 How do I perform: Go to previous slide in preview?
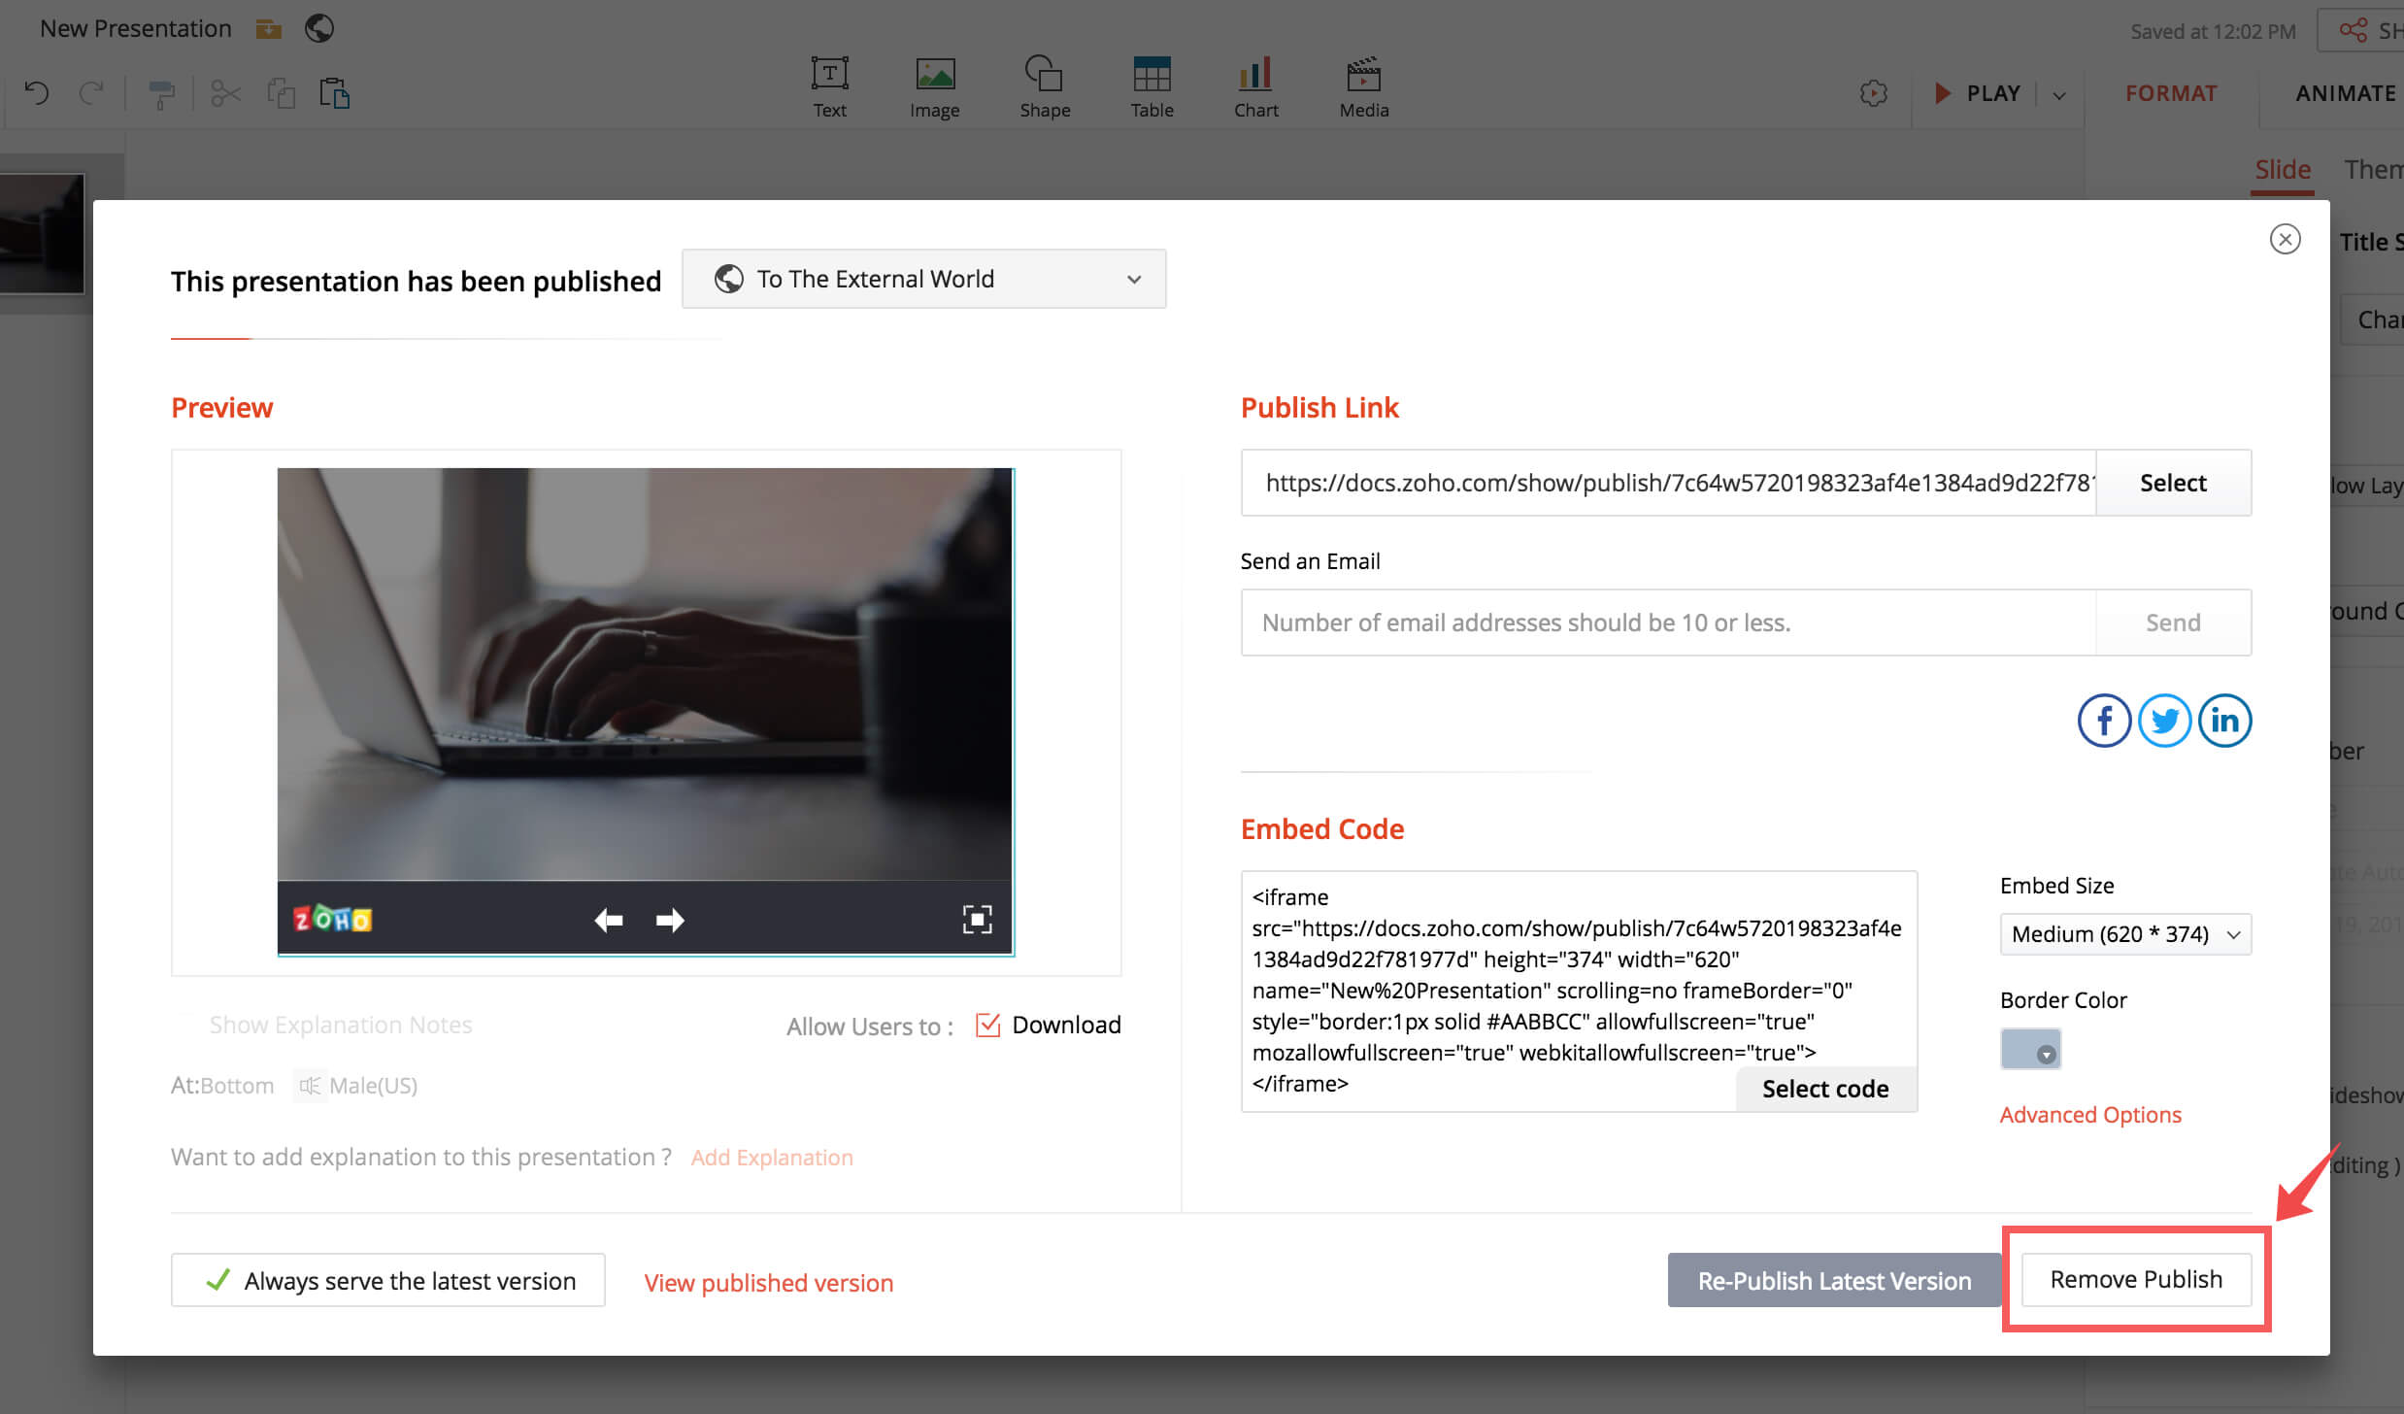coord(609,920)
